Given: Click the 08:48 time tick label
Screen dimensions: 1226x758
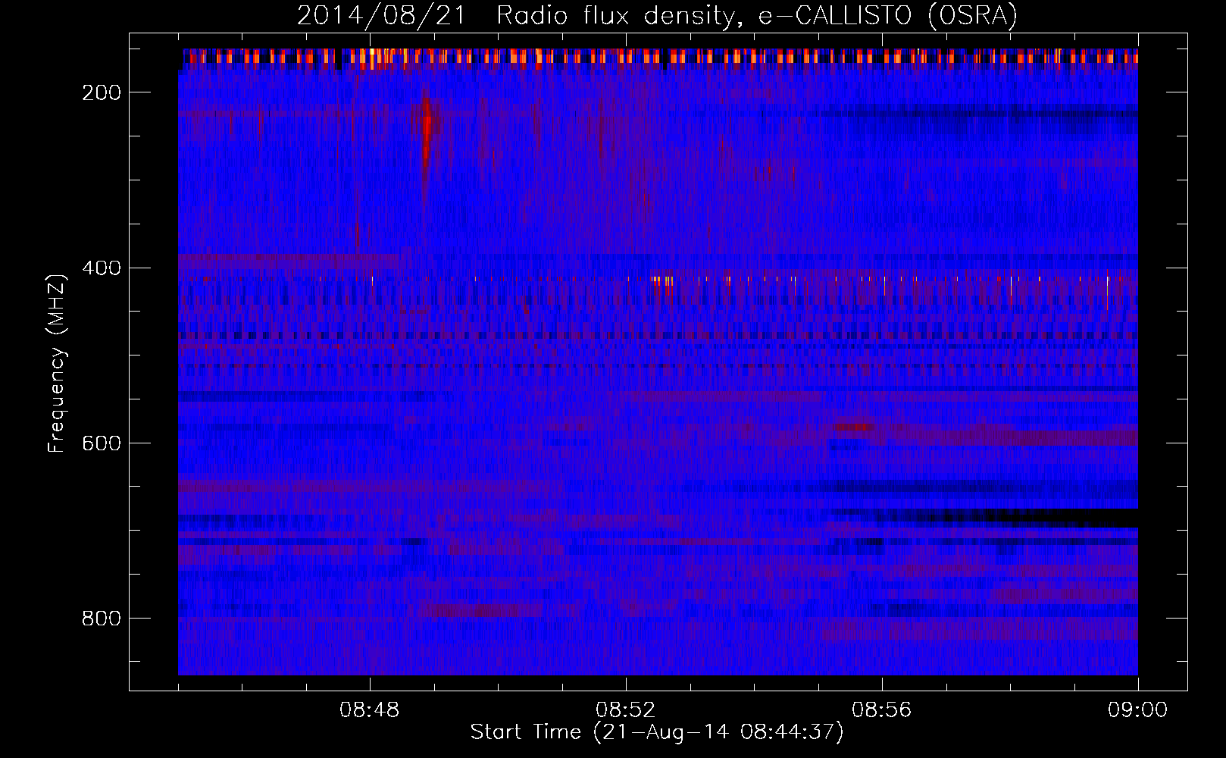Looking at the screenshot, I should 370,710.
